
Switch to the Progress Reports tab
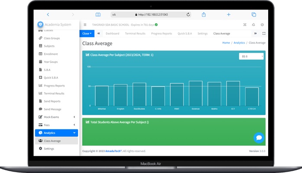(x=161, y=33)
